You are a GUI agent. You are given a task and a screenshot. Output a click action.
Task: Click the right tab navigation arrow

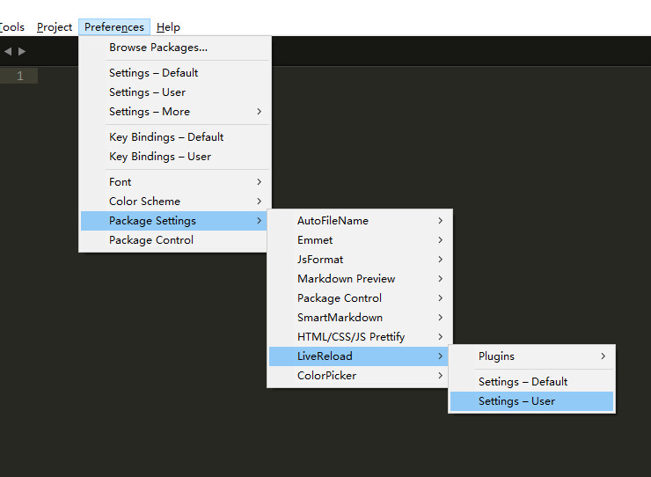(22, 51)
